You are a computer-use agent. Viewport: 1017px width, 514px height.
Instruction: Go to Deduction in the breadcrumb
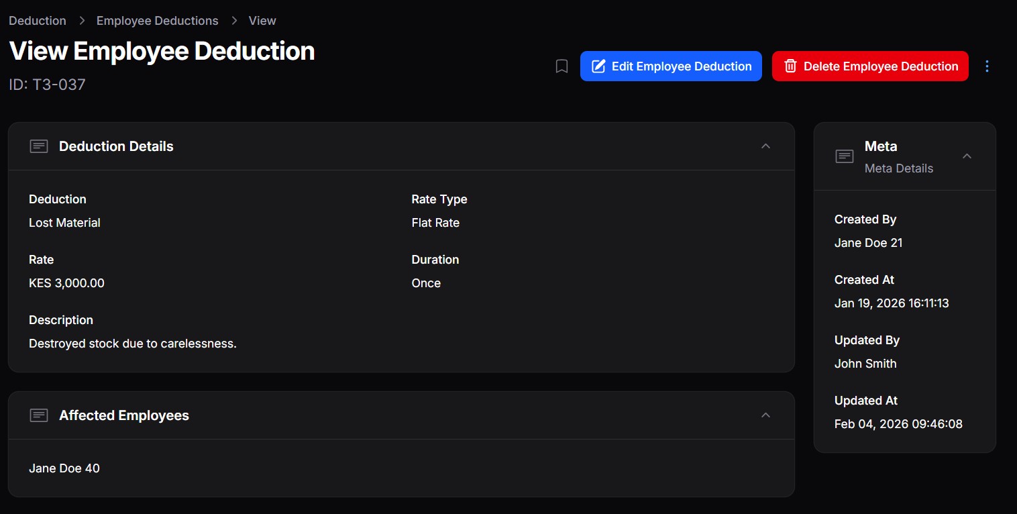tap(38, 21)
